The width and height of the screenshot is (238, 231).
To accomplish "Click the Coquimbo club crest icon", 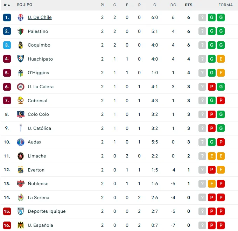I will coord(21,45).
